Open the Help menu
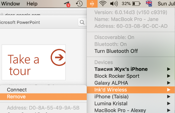The width and height of the screenshot is (175, 113). tap(32, 4)
